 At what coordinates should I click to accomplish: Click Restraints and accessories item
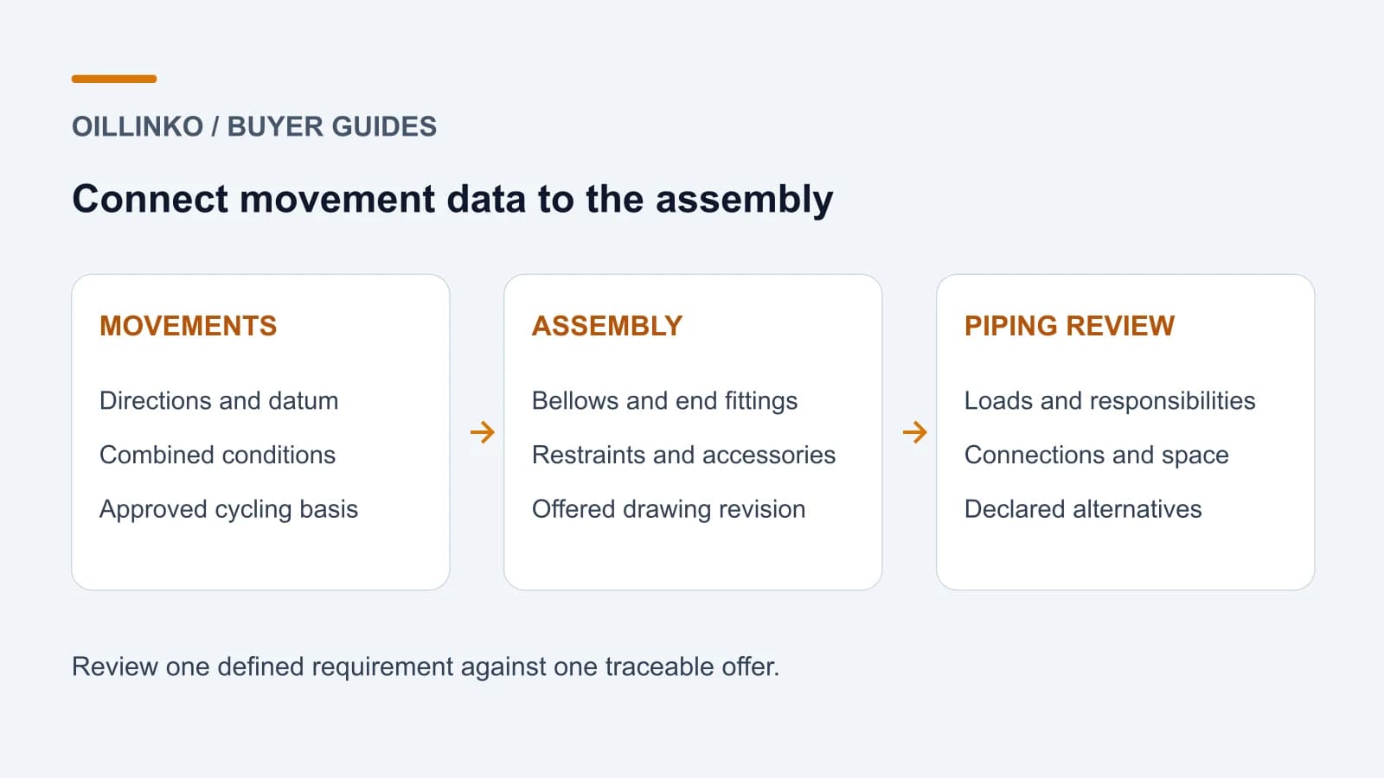tap(683, 455)
